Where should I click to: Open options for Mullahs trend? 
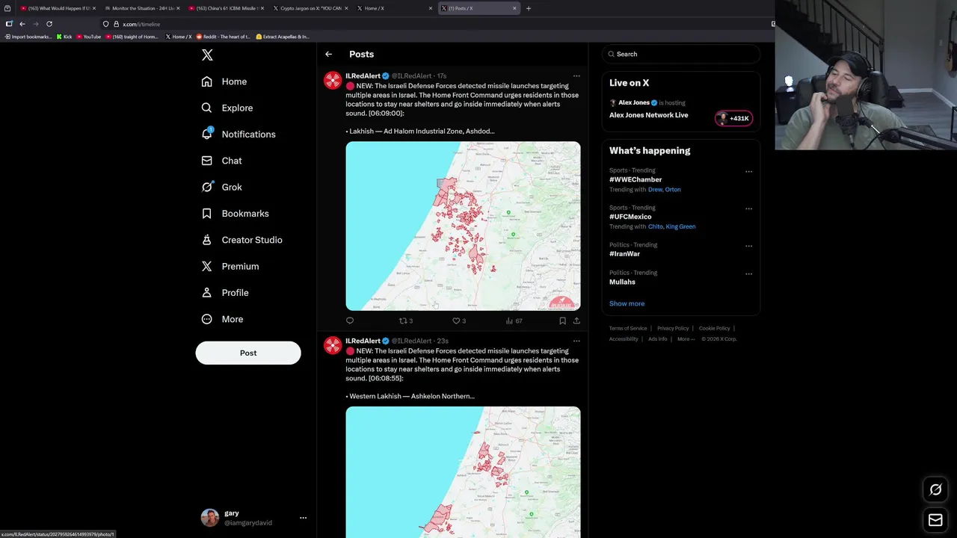point(748,274)
